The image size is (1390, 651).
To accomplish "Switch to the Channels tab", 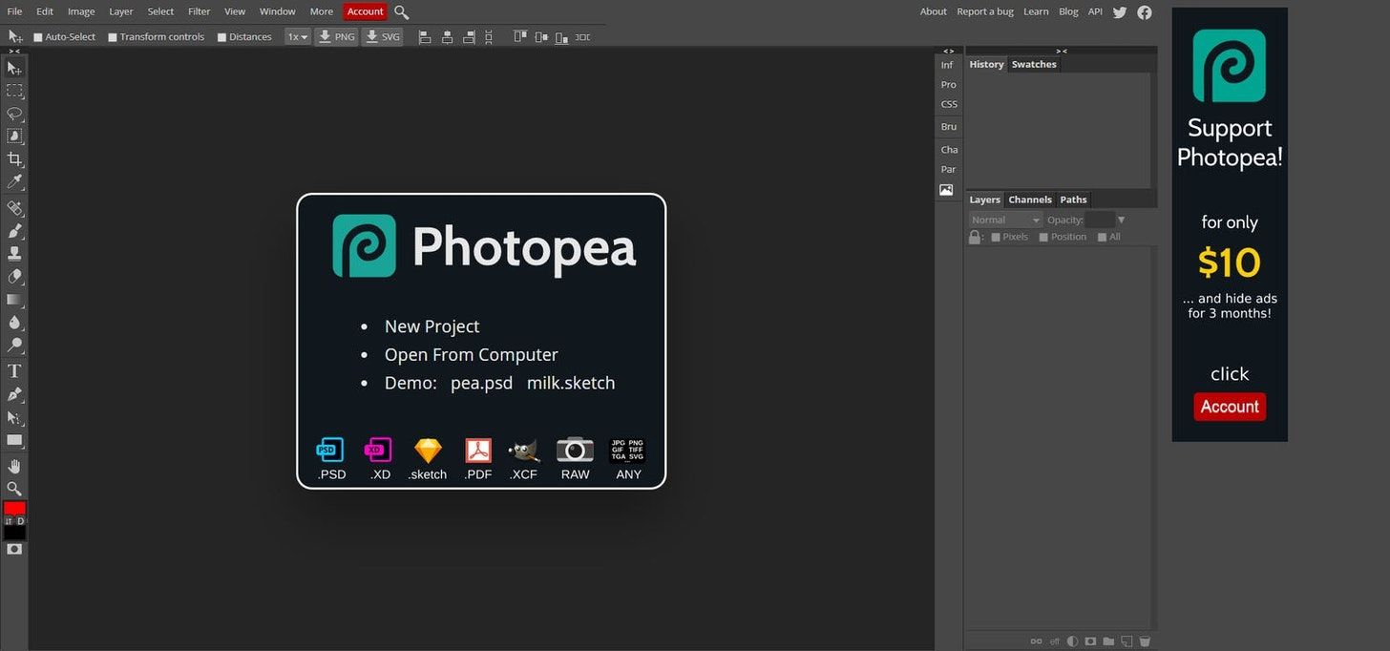I will 1030,199.
